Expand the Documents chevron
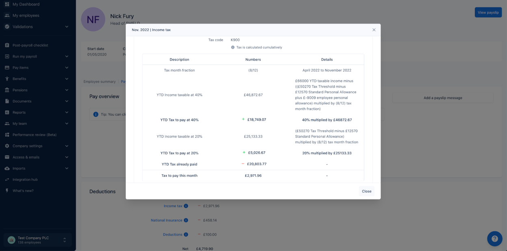This screenshot has height=251, width=507. tap(67, 101)
